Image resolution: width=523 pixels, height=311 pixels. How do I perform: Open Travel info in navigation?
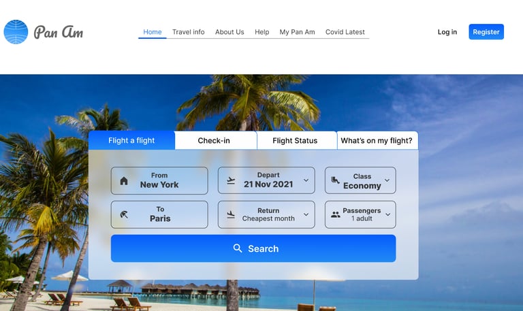click(188, 32)
